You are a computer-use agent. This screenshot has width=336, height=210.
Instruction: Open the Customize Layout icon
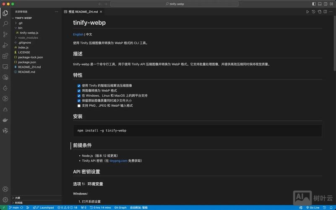(x=331, y=4)
